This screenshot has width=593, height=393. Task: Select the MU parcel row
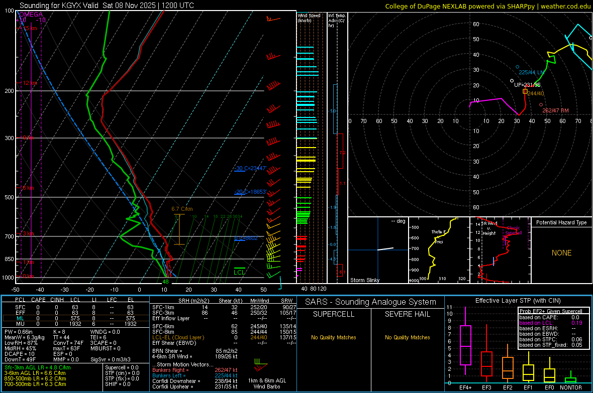(x=76, y=324)
